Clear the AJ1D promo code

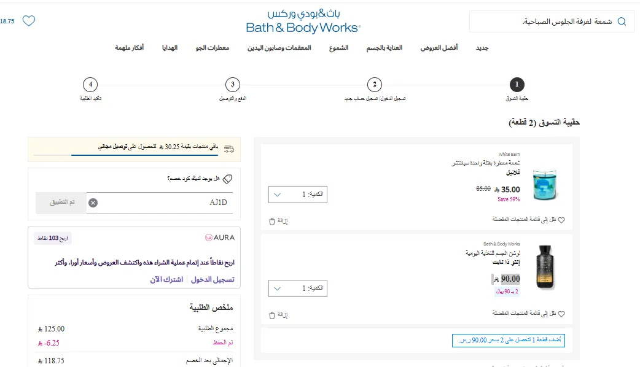(x=93, y=203)
